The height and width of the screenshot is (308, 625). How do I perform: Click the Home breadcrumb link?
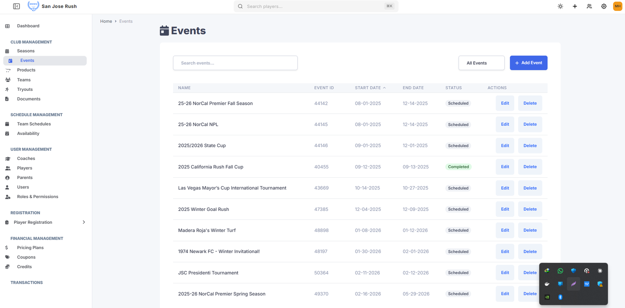click(106, 21)
